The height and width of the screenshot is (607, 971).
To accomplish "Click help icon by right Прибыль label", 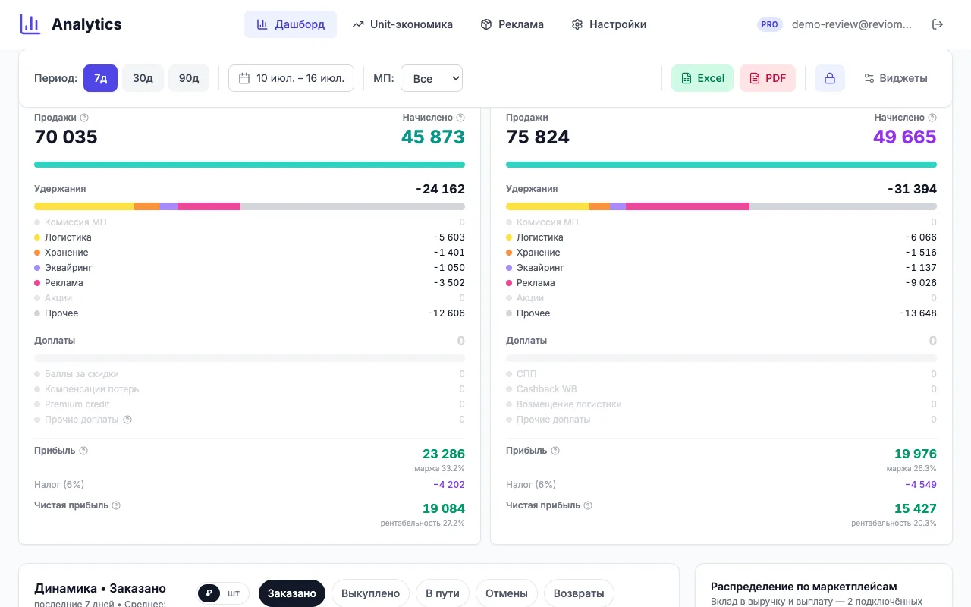I will click(x=555, y=451).
